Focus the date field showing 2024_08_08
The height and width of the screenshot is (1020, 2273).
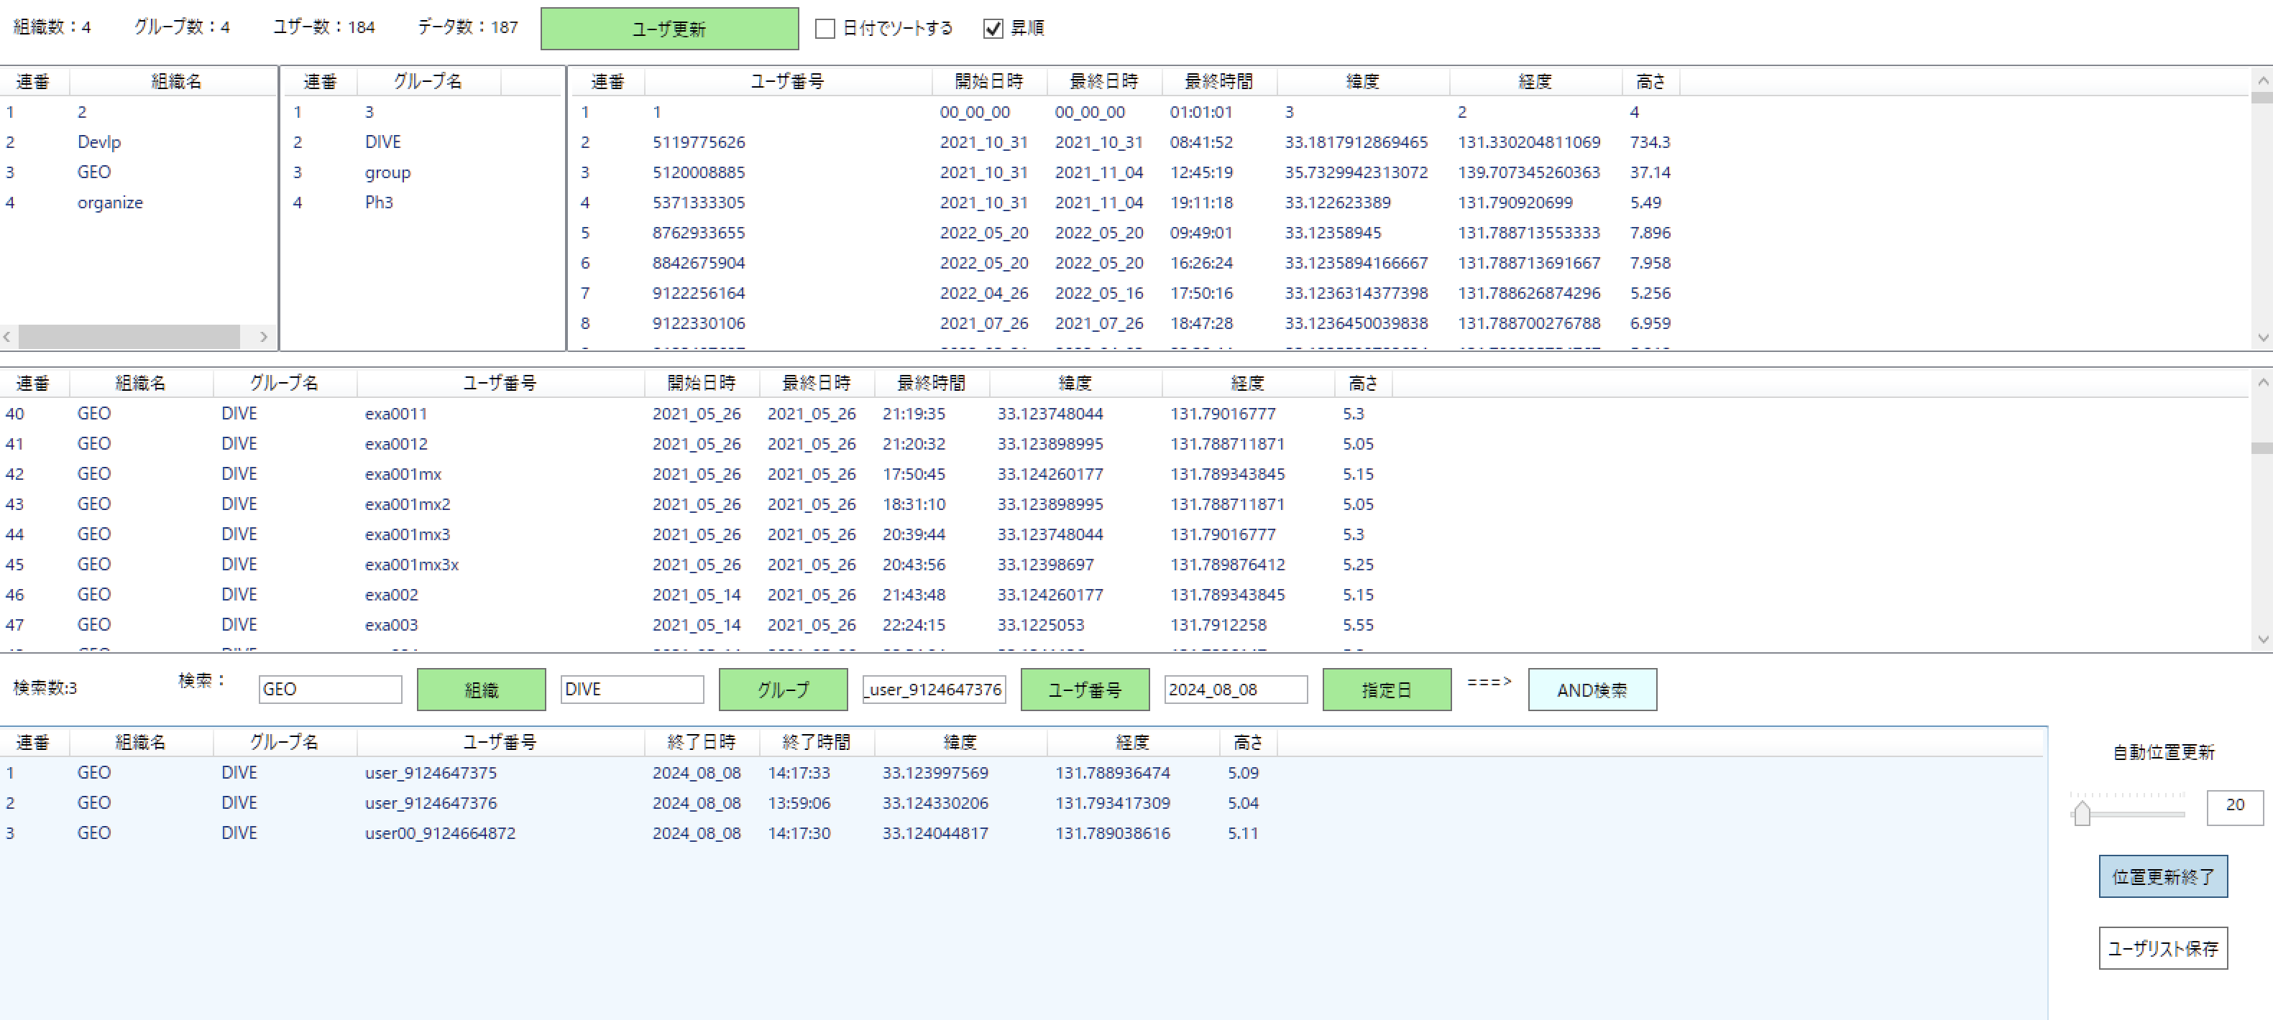pyautogui.click(x=1235, y=690)
